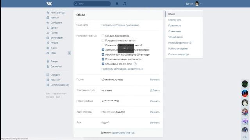The height and width of the screenshot is (140, 250).
Task: Click Изменить next to Язык
Action: (155, 123)
